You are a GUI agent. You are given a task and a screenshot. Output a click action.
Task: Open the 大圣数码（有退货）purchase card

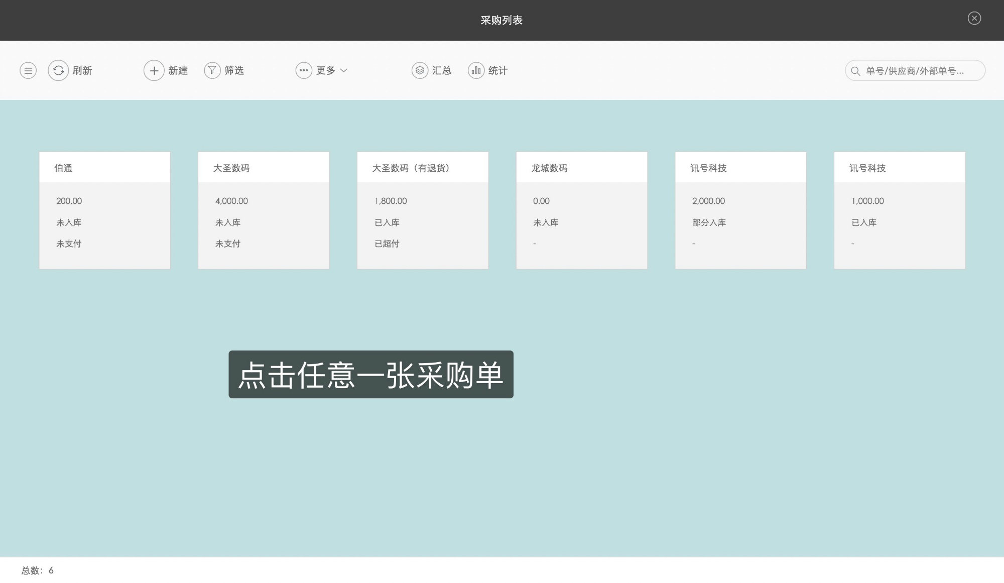422,210
